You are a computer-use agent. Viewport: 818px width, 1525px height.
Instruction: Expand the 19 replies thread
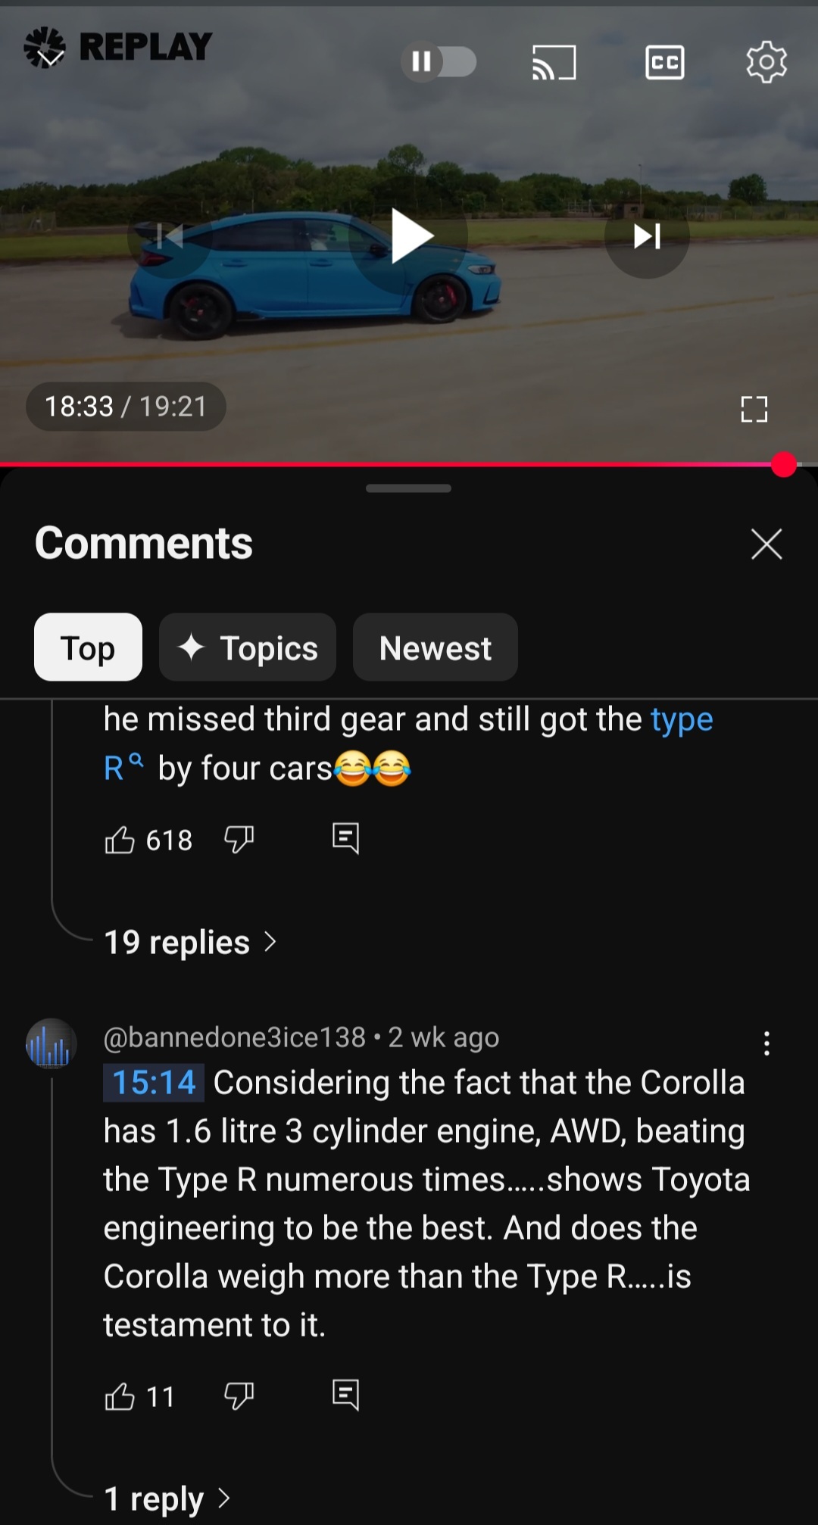point(189,943)
